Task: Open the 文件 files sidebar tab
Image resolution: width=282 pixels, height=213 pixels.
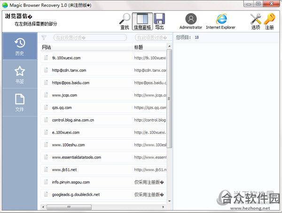Action: [x=20, y=102]
